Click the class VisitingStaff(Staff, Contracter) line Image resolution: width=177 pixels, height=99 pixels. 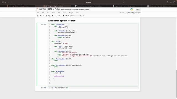[x=66, y=65]
